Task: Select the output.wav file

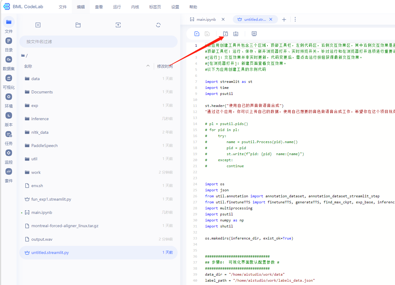Action: point(98,239)
